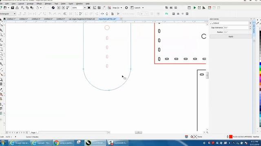Click the Export icon in the toolbar

point(64,8)
